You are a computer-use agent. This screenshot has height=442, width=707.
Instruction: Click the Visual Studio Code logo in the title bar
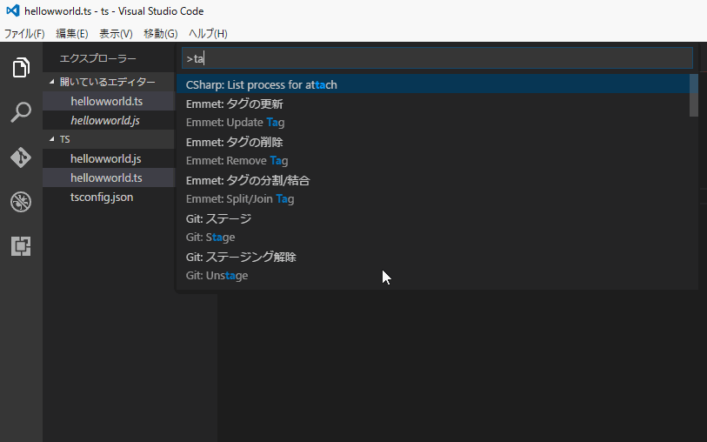[13, 10]
